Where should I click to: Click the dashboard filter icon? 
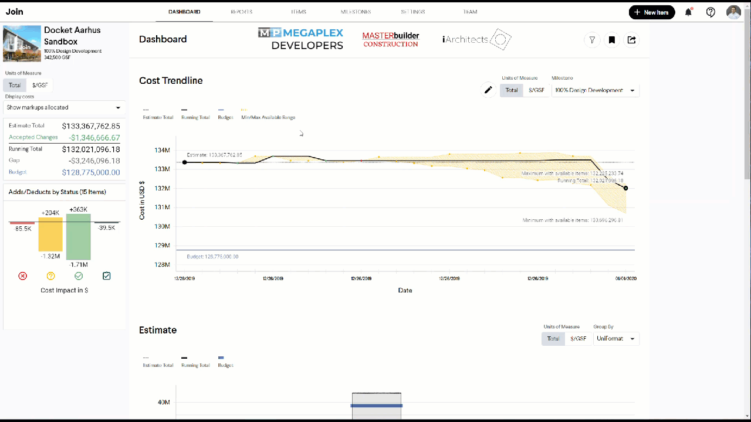(x=592, y=40)
